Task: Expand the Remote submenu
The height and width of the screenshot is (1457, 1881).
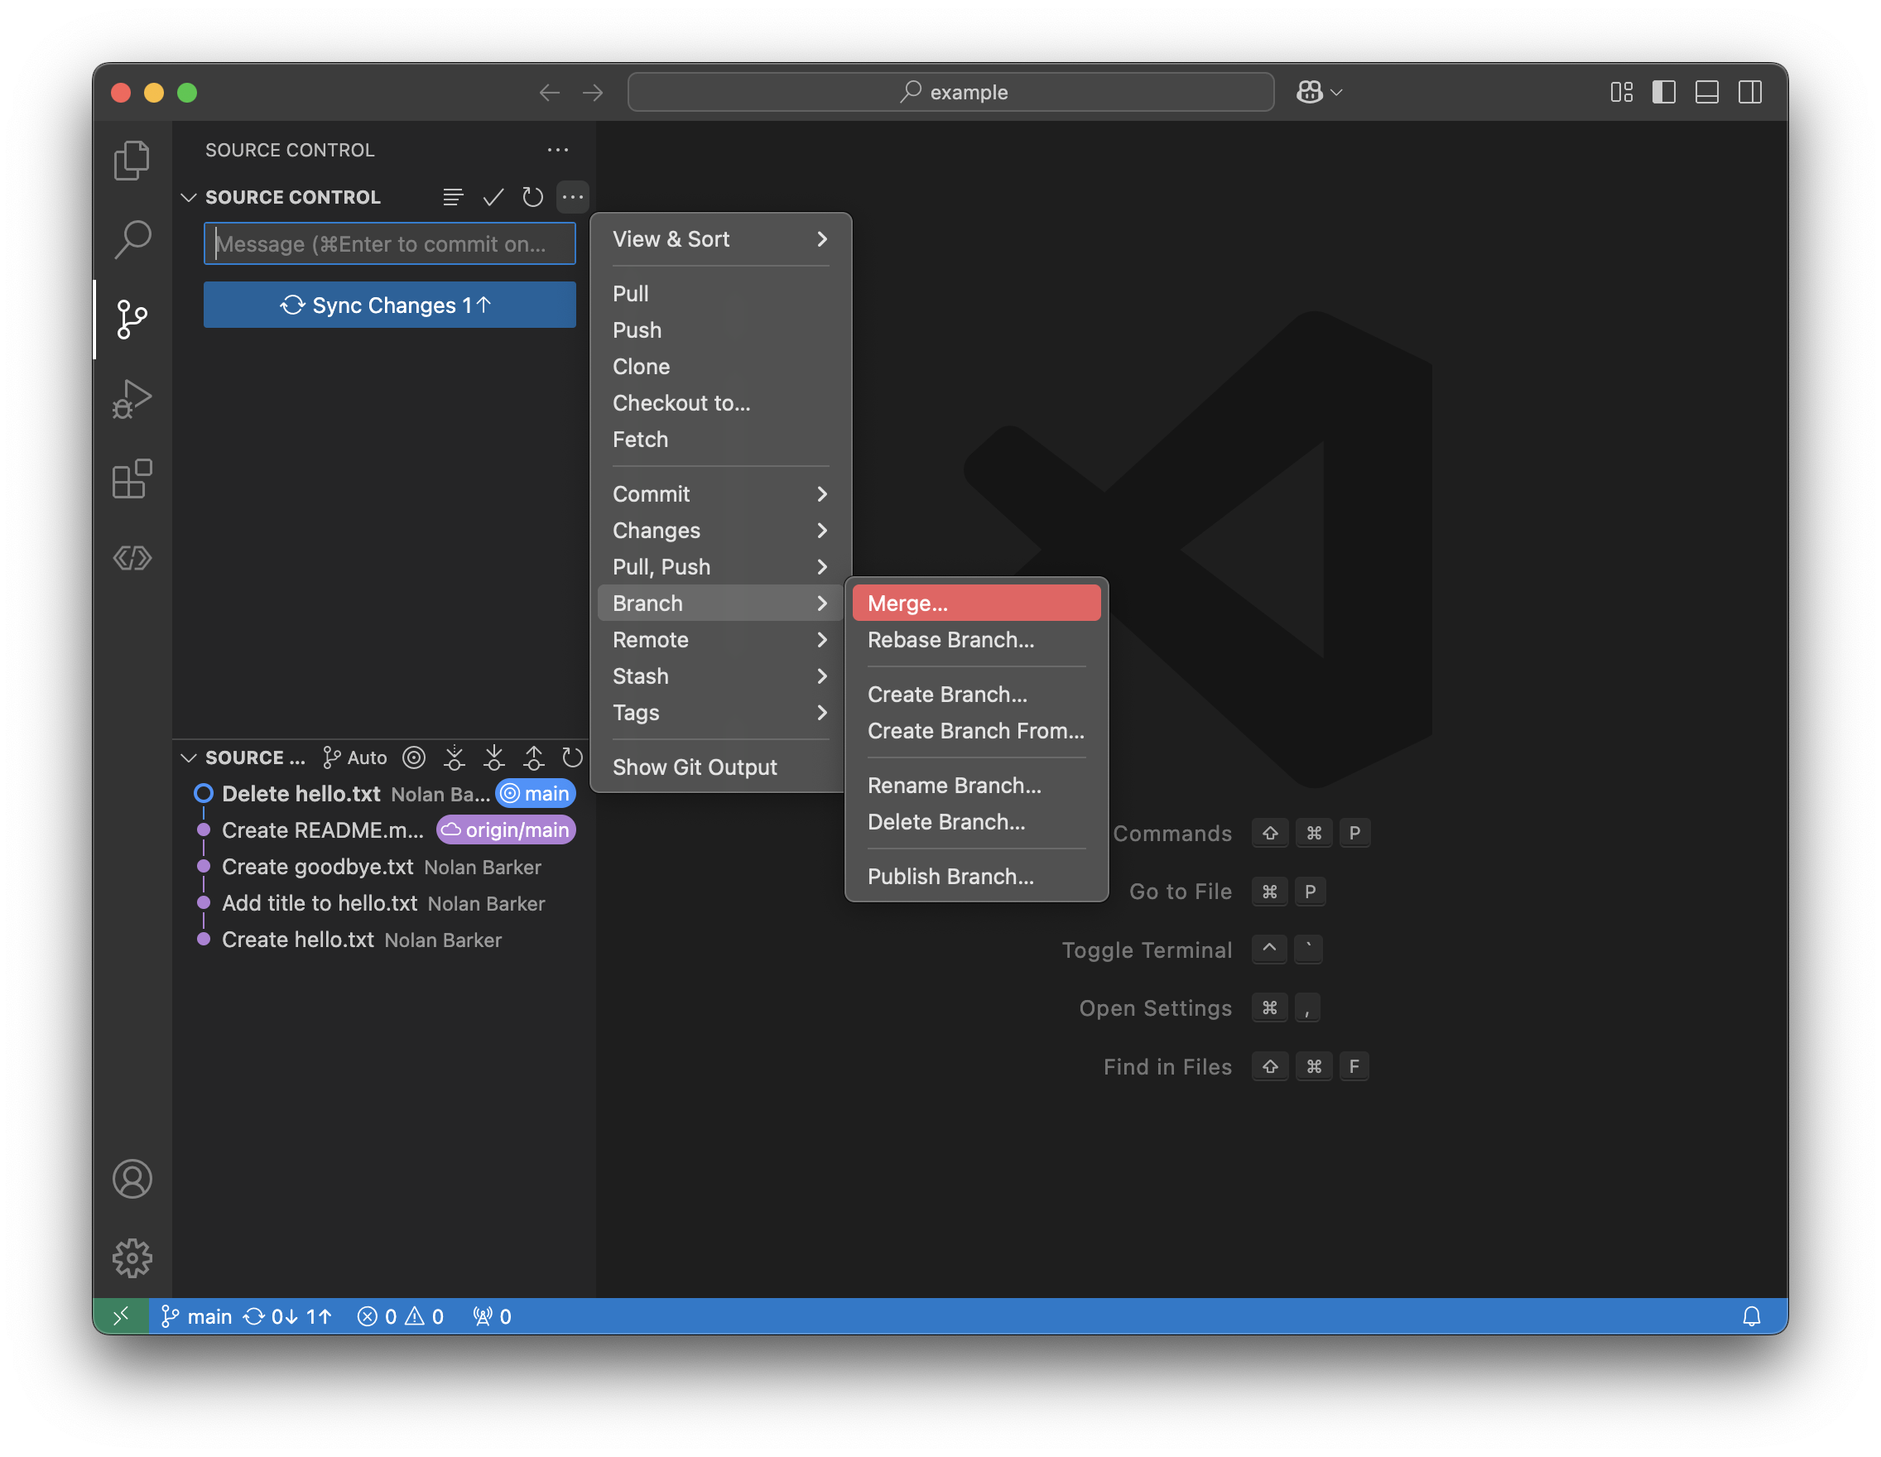Action: pos(720,640)
